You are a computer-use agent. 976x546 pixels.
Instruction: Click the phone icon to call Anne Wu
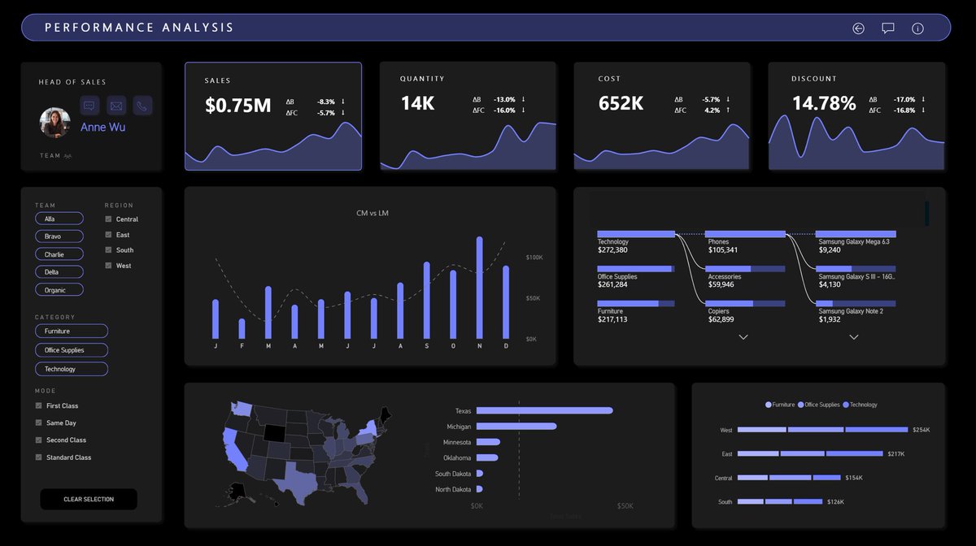pos(142,105)
